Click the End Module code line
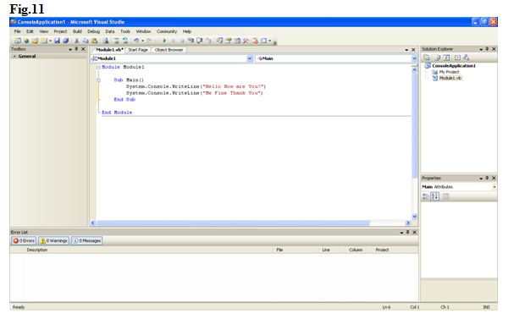 117,113
